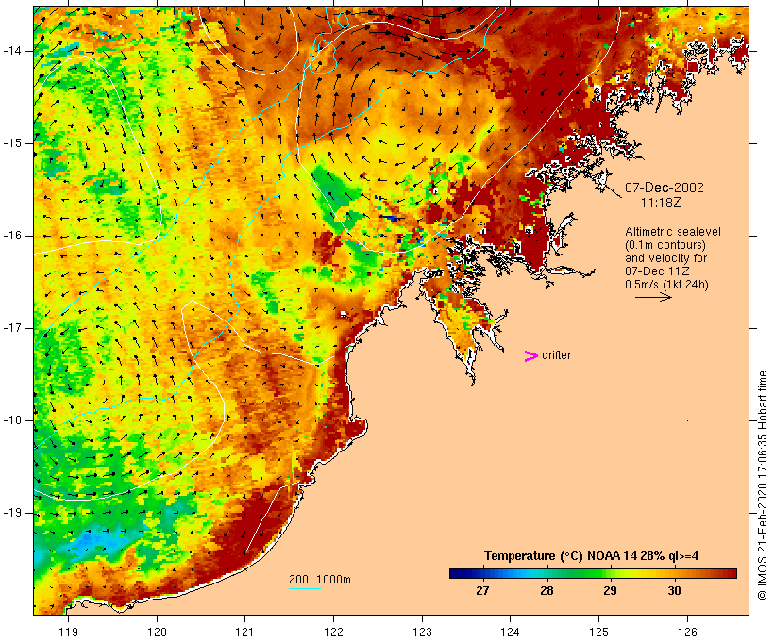Click the colorbar label '30'
The height and width of the screenshot is (641, 774).
pyautogui.click(x=674, y=591)
